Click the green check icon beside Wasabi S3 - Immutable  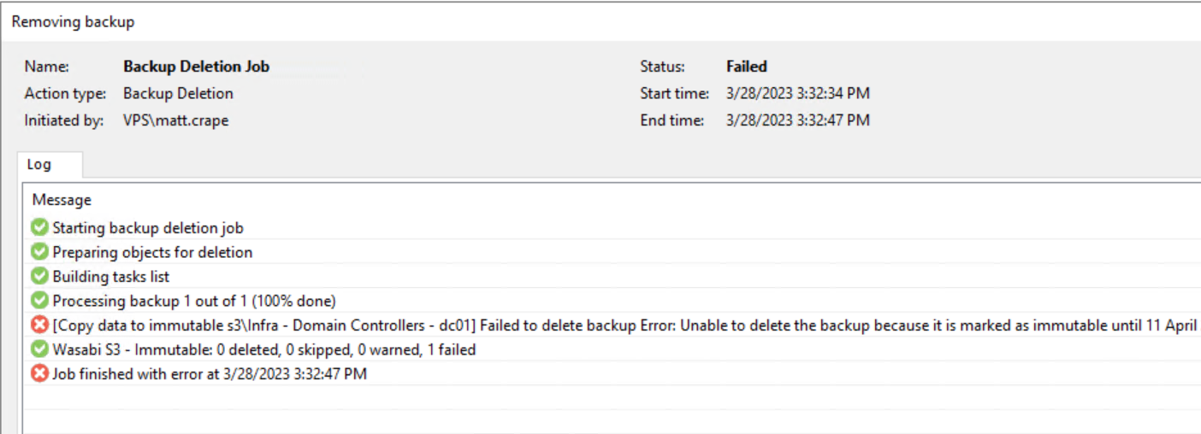pyautogui.click(x=39, y=349)
